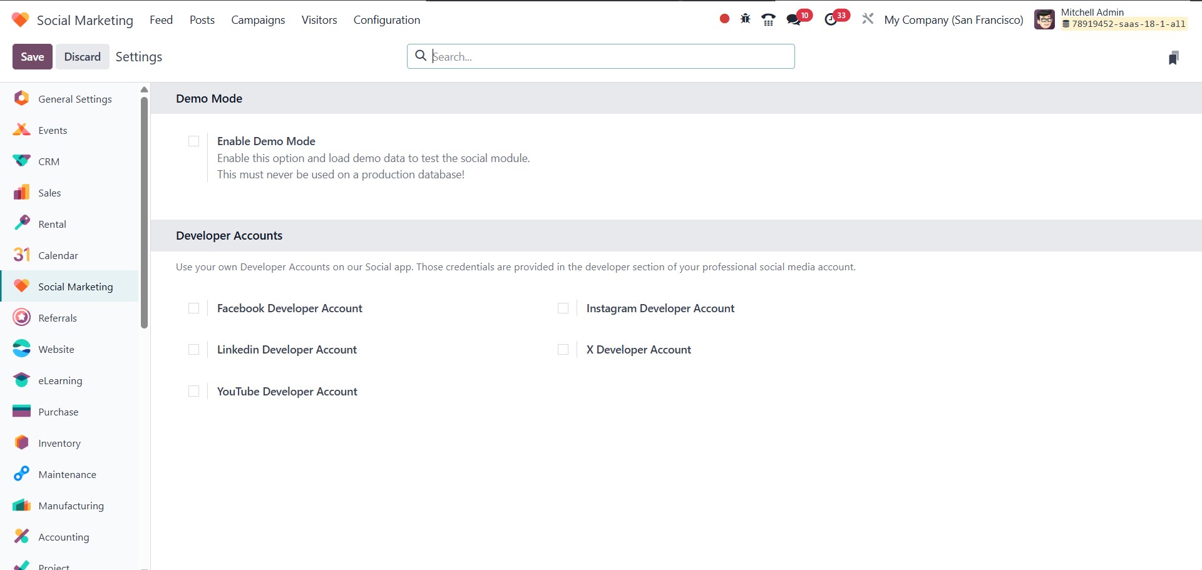
Task: Open the activities clock icon
Action: (x=831, y=19)
